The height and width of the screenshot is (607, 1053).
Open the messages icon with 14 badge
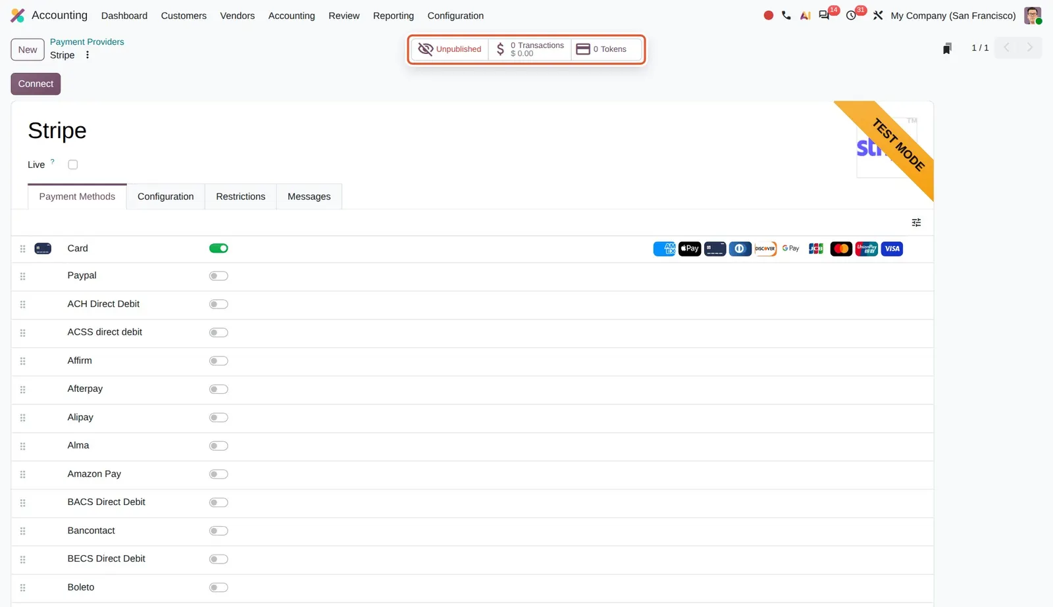pos(824,15)
